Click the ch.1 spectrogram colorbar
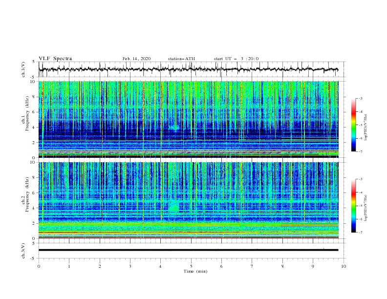Screen dimensions: 387x299 coord(353,125)
